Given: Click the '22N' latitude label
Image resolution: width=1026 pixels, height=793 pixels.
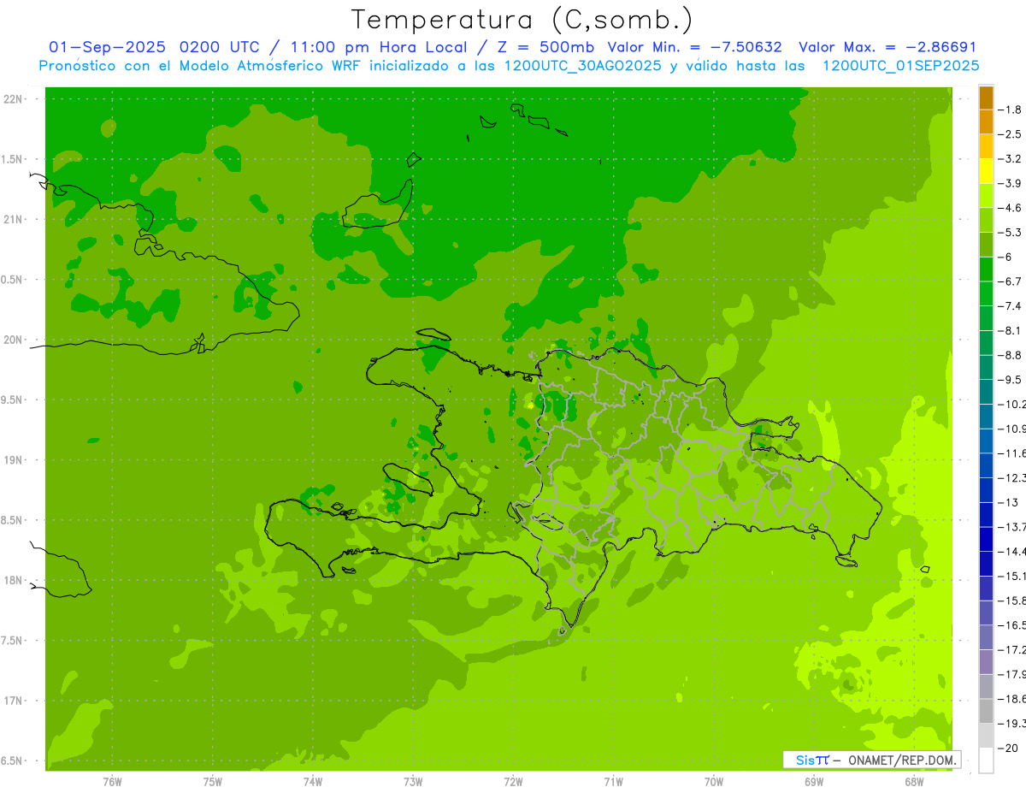Looking at the screenshot, I should [12, 99].
